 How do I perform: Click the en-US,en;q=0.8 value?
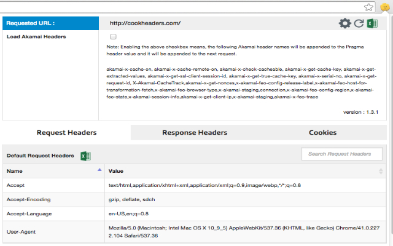click(246, 213)
